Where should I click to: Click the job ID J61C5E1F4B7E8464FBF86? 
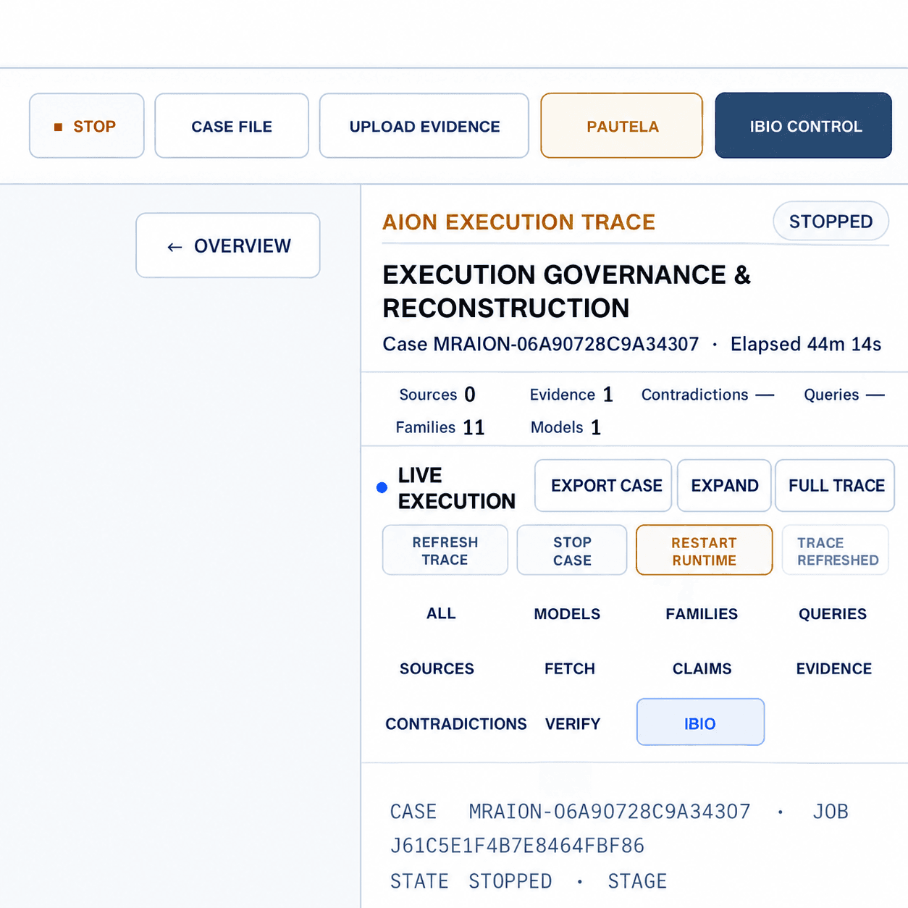[517, 846]
